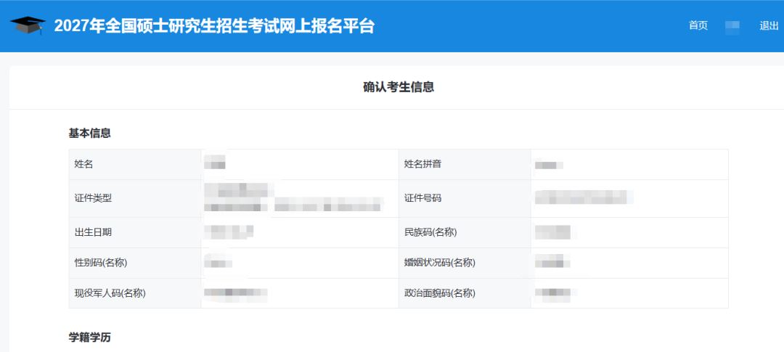Click the blurred username in header
Screen dimensions: 784x352
pyautogui.click(x=732, y=27)
